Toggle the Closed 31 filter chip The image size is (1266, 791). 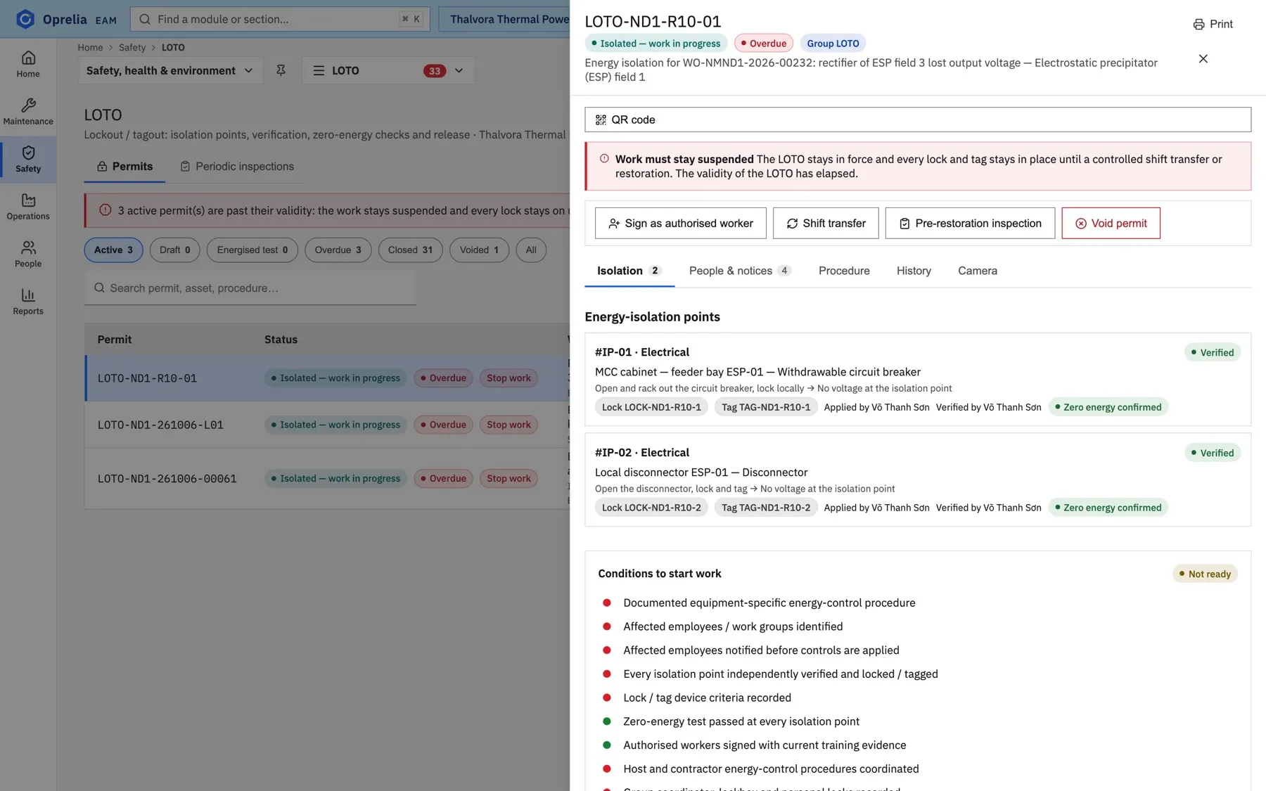click(410, 250)
